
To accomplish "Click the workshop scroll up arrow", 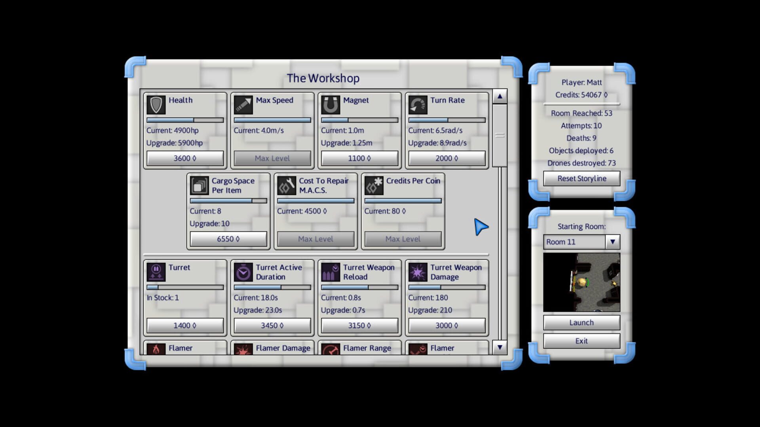I will click(500, 96).
